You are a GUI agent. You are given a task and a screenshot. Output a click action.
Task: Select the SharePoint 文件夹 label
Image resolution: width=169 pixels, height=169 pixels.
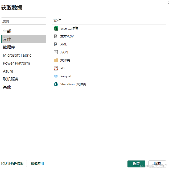(73, 84)
